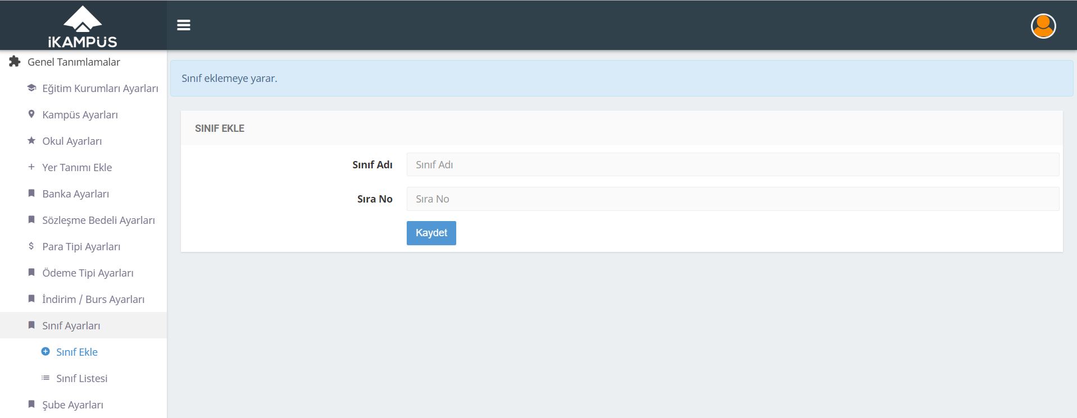The width and height of the screenshot is (1077, 418).
Task: Focus the Sıra No input field
Action: [733, 199]
